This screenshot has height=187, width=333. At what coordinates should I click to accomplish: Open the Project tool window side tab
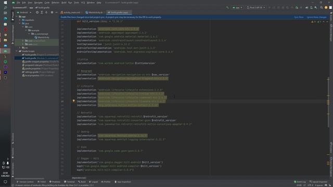tap(12, 16)
